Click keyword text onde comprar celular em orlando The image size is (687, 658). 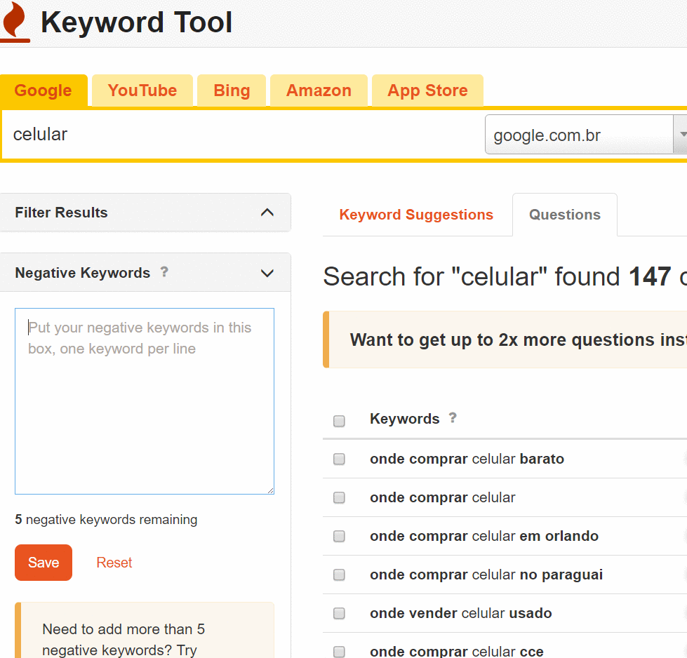484,536
